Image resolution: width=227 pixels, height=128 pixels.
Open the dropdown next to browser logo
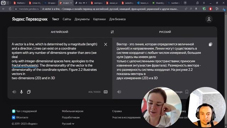8,3
